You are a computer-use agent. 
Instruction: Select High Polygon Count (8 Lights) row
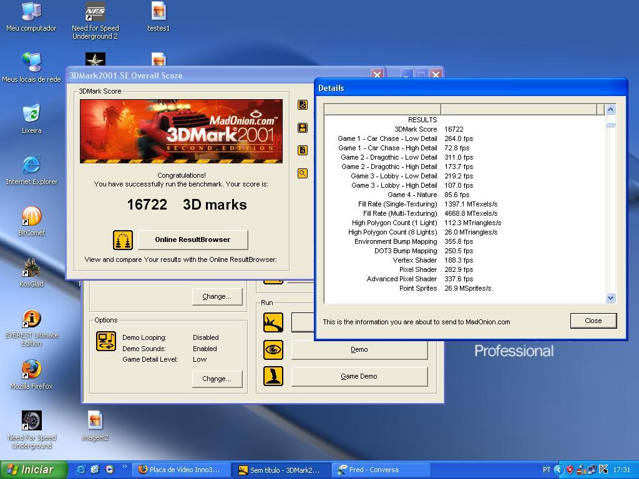click(464, 232)
